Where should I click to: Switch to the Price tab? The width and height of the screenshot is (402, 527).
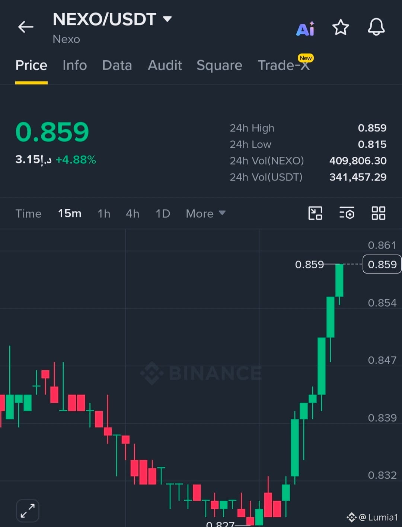(x=31, y=66)
